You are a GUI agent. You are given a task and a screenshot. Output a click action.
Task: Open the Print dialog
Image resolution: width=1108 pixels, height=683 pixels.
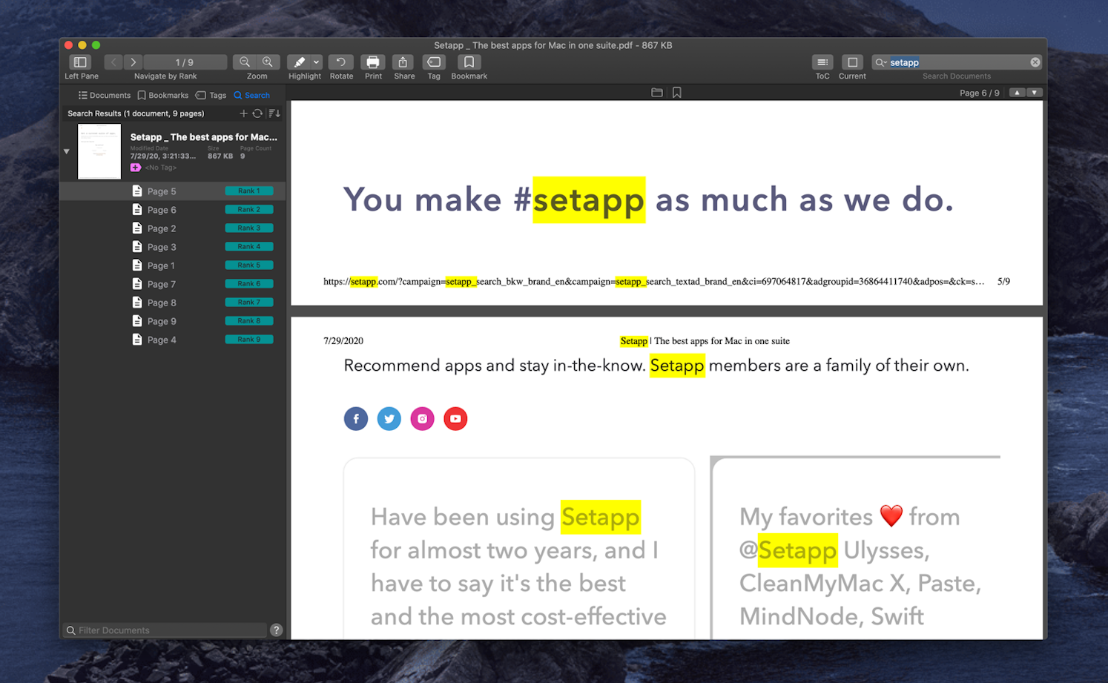373,62
